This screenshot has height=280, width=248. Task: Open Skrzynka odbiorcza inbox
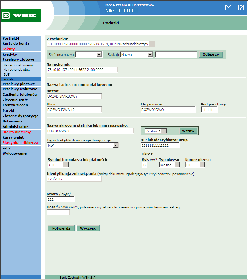point(21,143)
